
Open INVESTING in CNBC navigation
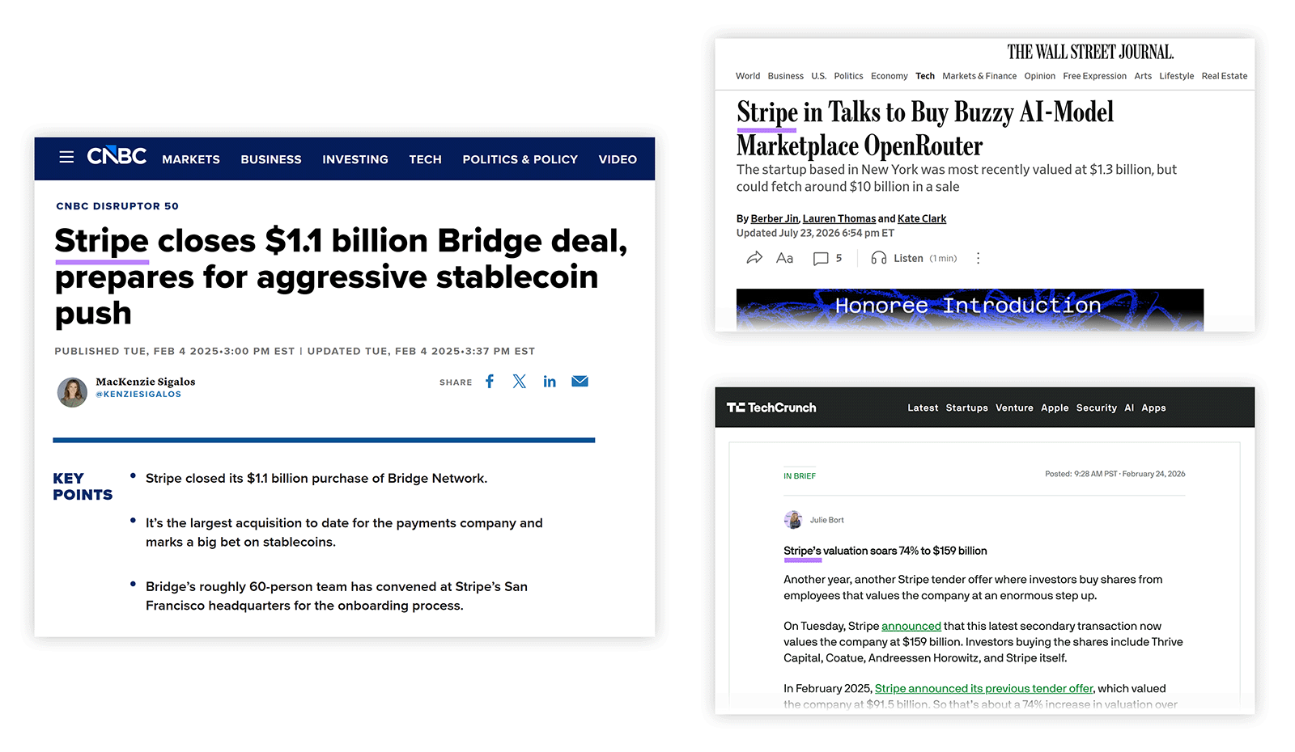(x=355, y=159)
